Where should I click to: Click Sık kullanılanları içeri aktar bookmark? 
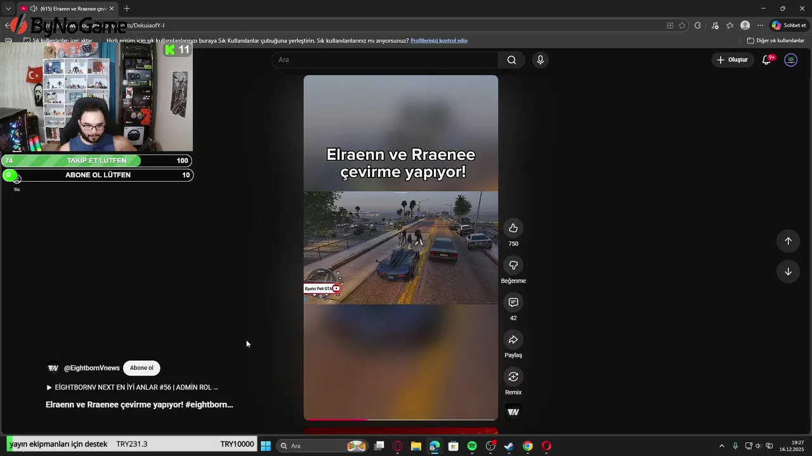[58, 41]
